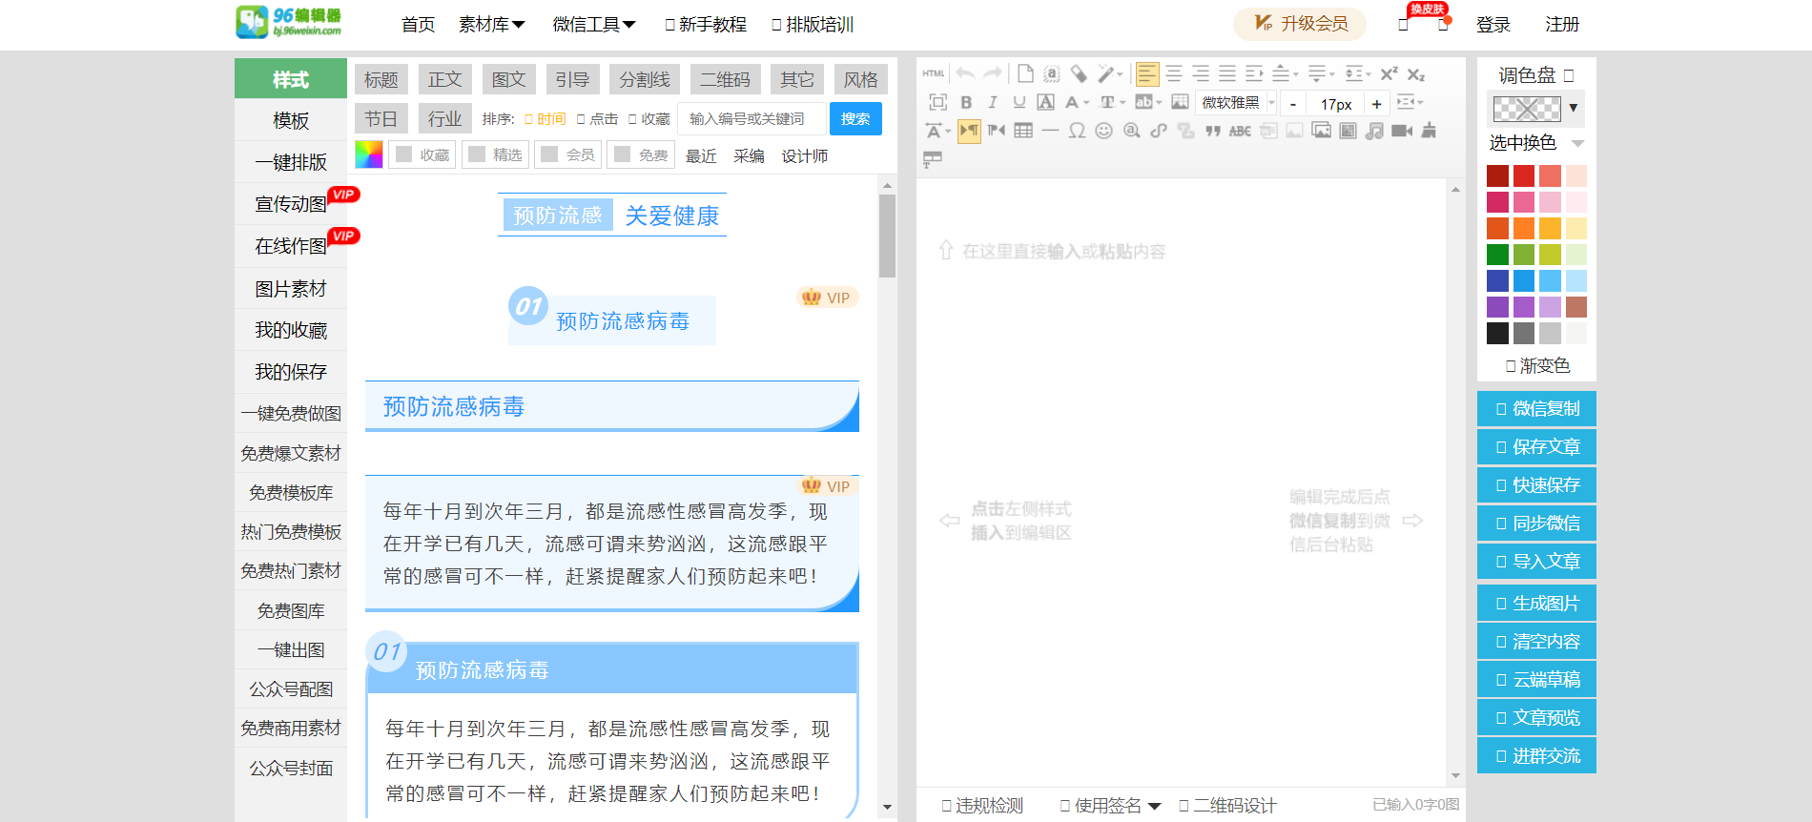Pick the green swatch in the palette
The width and height of the screenshot is (1812, 822).
1497,255
